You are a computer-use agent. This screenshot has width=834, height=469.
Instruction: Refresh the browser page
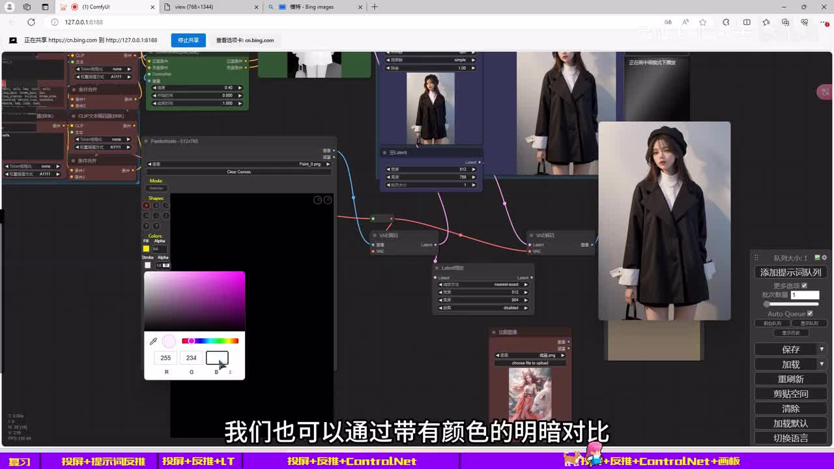coord(31,22)
